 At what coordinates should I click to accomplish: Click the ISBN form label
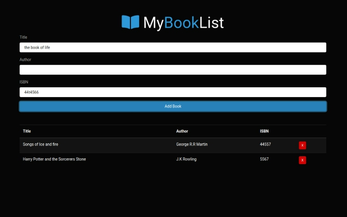tap(24, 82)
